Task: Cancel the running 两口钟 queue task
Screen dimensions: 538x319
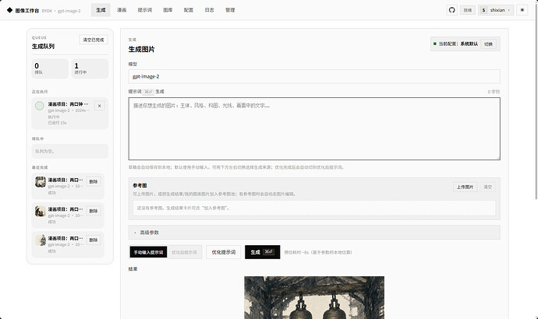Action: click(x=100, y=106)
